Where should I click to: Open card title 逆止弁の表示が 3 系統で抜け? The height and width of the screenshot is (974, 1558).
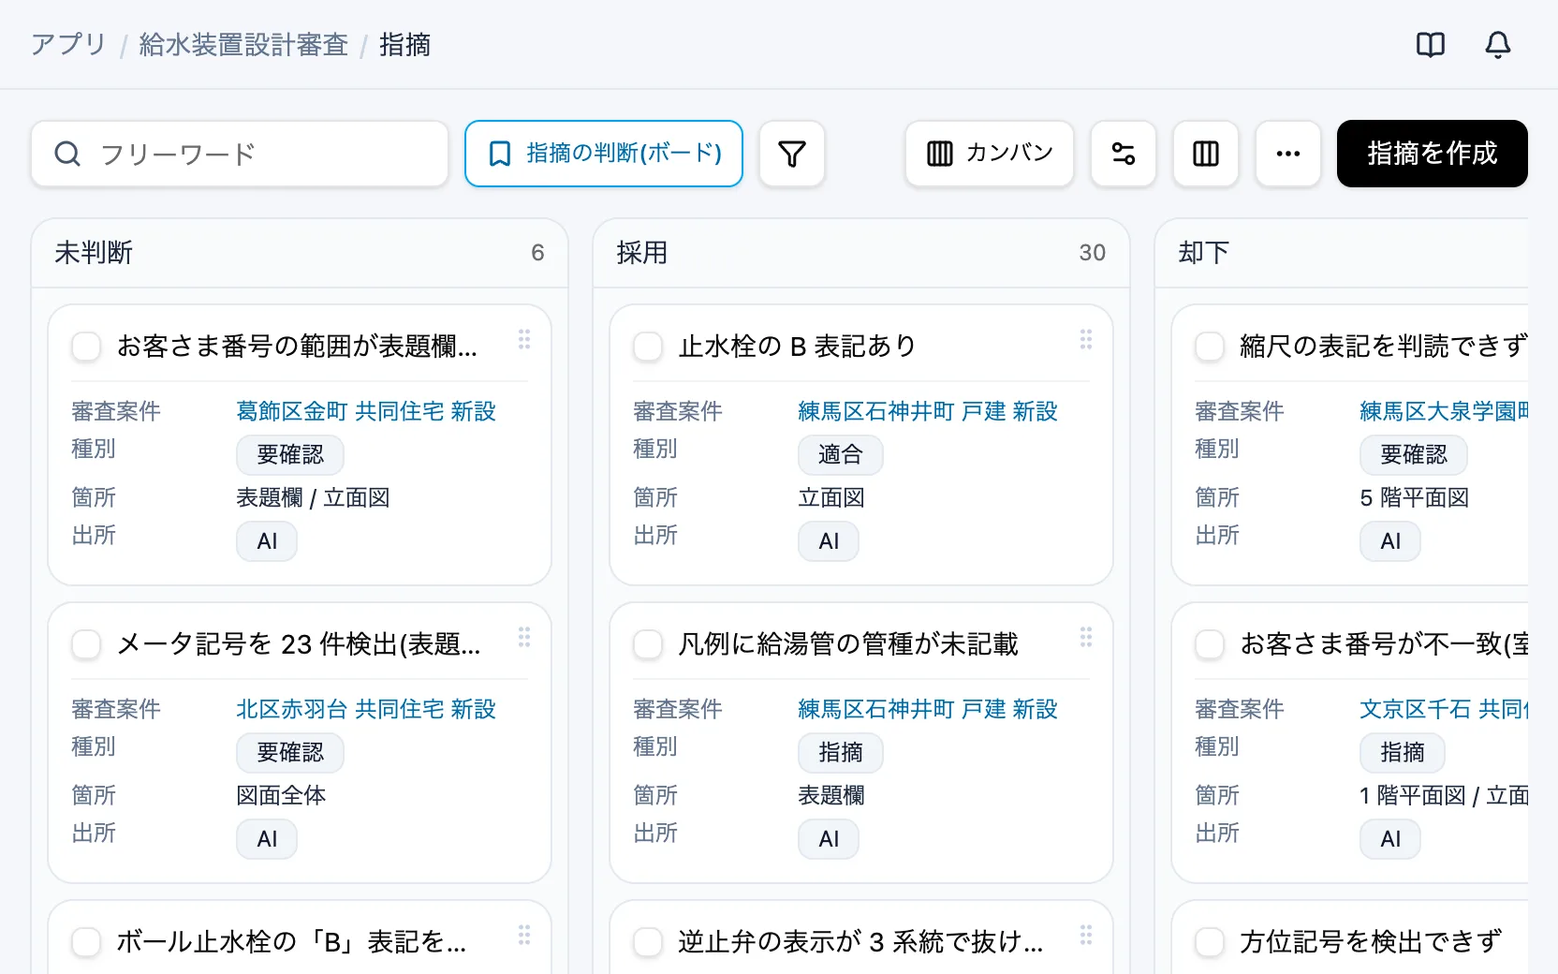pyautogui.click(x=860, y=942)
